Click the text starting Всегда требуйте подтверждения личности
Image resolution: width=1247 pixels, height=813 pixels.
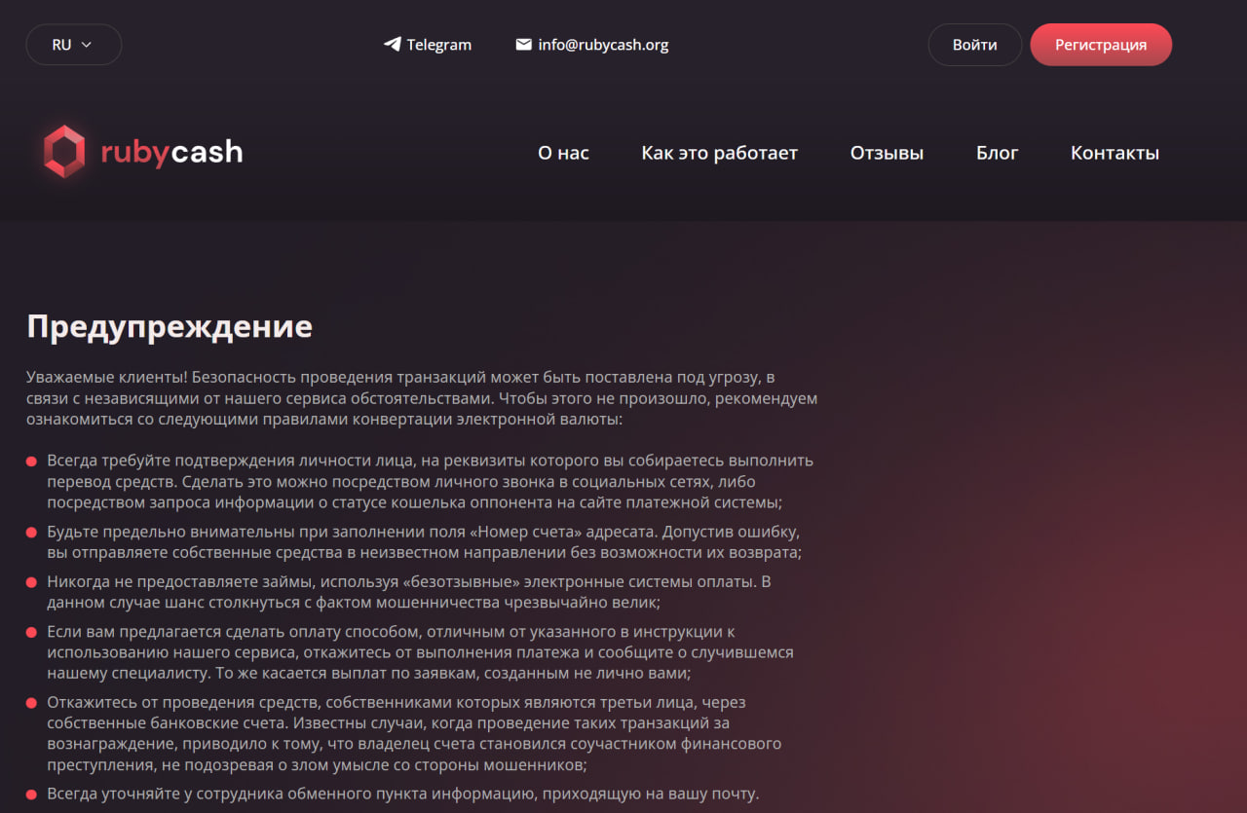tap(430, 481)
